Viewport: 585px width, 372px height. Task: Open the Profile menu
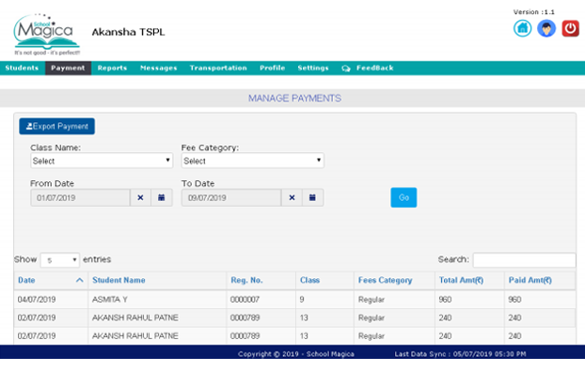(273, 69)
